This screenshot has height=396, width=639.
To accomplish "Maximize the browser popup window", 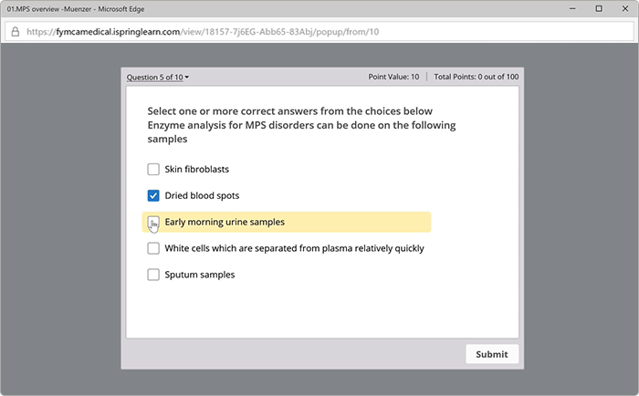I will (599, 8).
